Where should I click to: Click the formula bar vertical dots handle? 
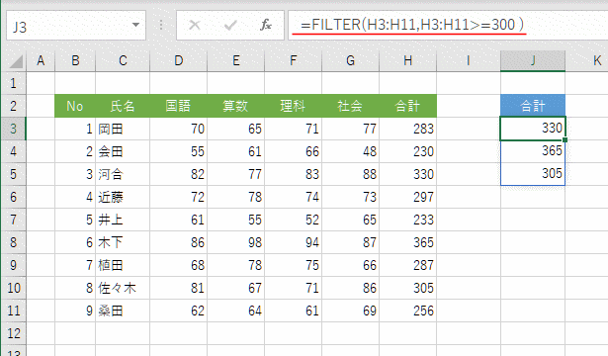161,25
